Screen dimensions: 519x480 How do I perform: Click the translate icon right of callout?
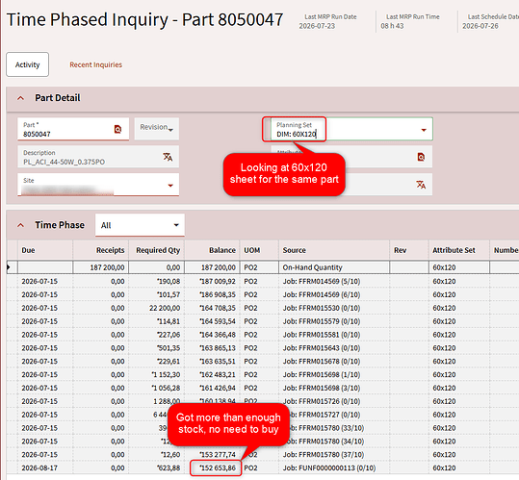click(421, 185)
